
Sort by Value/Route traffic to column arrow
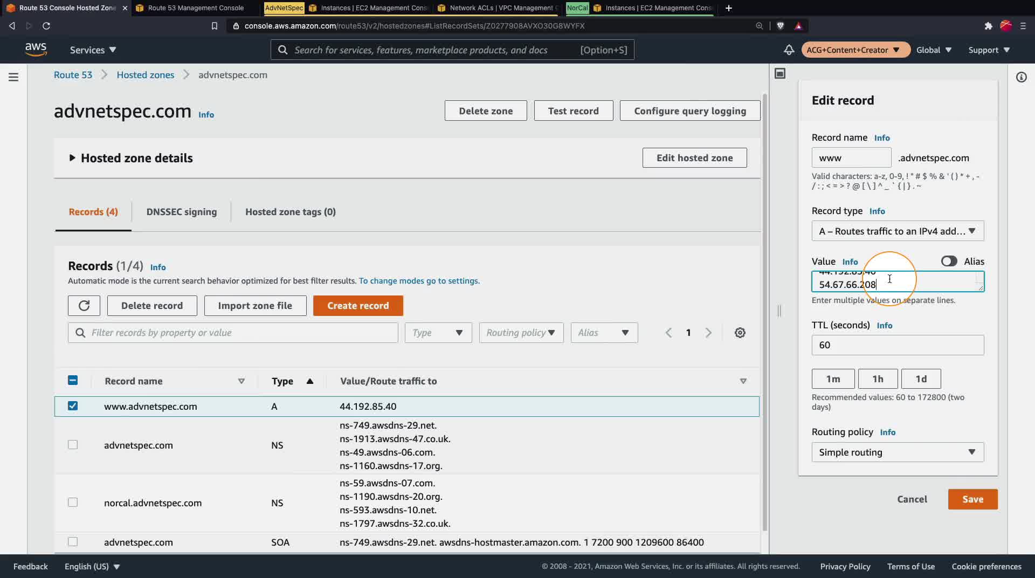[743, 381]
